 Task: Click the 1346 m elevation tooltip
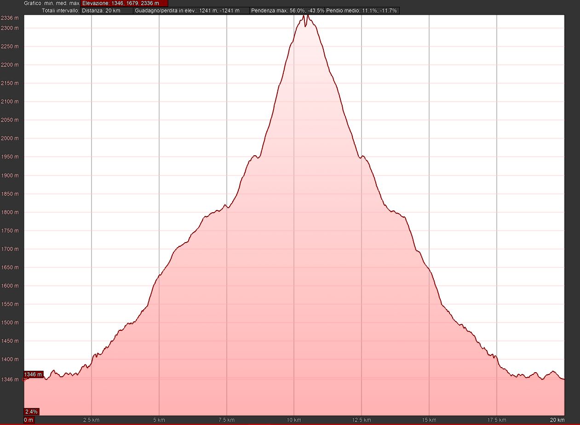point(34,374)
